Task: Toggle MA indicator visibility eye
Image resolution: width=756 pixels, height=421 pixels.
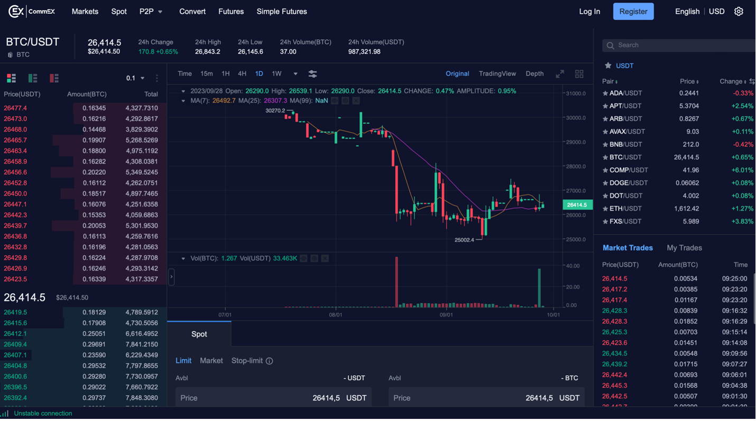Action: coord(335,100)
